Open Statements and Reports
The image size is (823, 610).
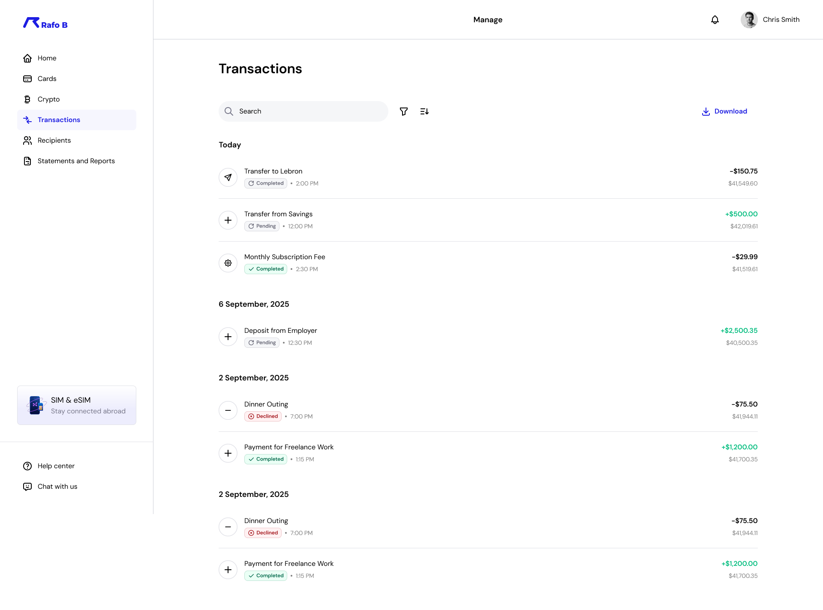76,161
